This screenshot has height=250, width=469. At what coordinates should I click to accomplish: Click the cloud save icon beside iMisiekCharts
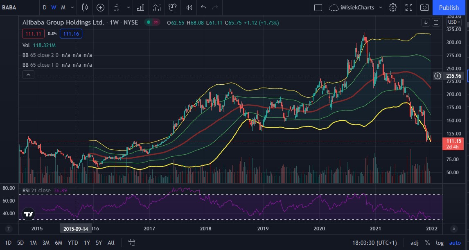pyautogui.click(x=334, y=7)
